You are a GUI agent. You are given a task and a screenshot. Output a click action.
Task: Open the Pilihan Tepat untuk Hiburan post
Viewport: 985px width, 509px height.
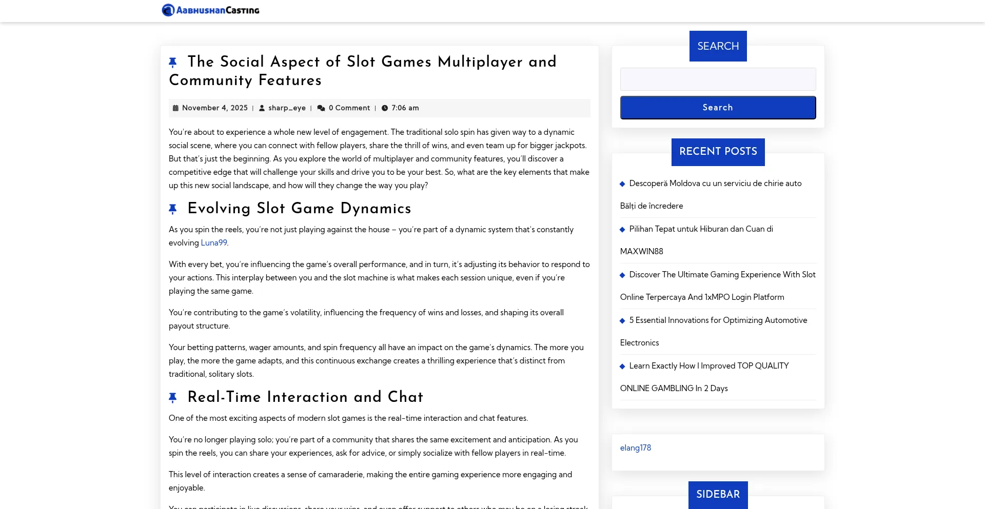701,229
